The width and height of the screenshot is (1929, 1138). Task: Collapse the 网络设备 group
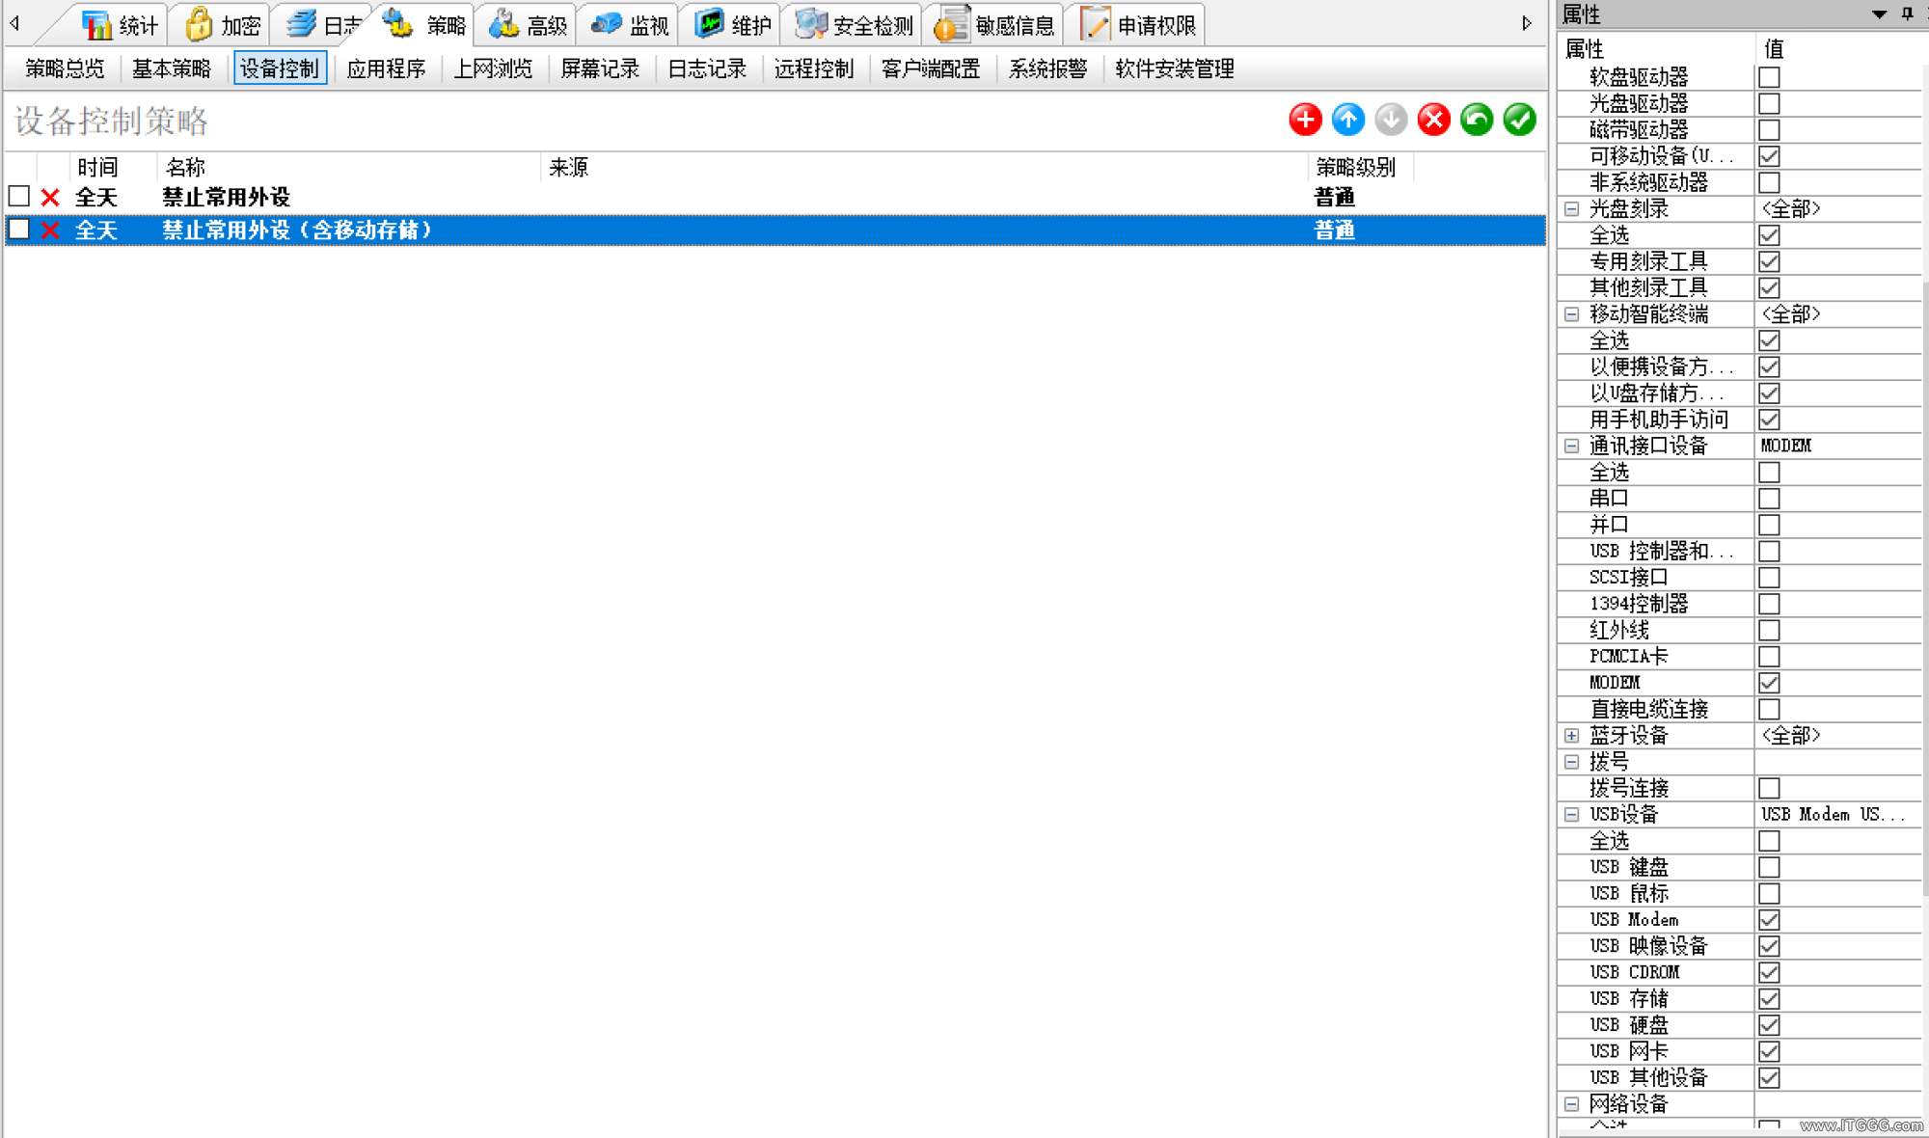pyautogui.click(x=1571, y=1104)
